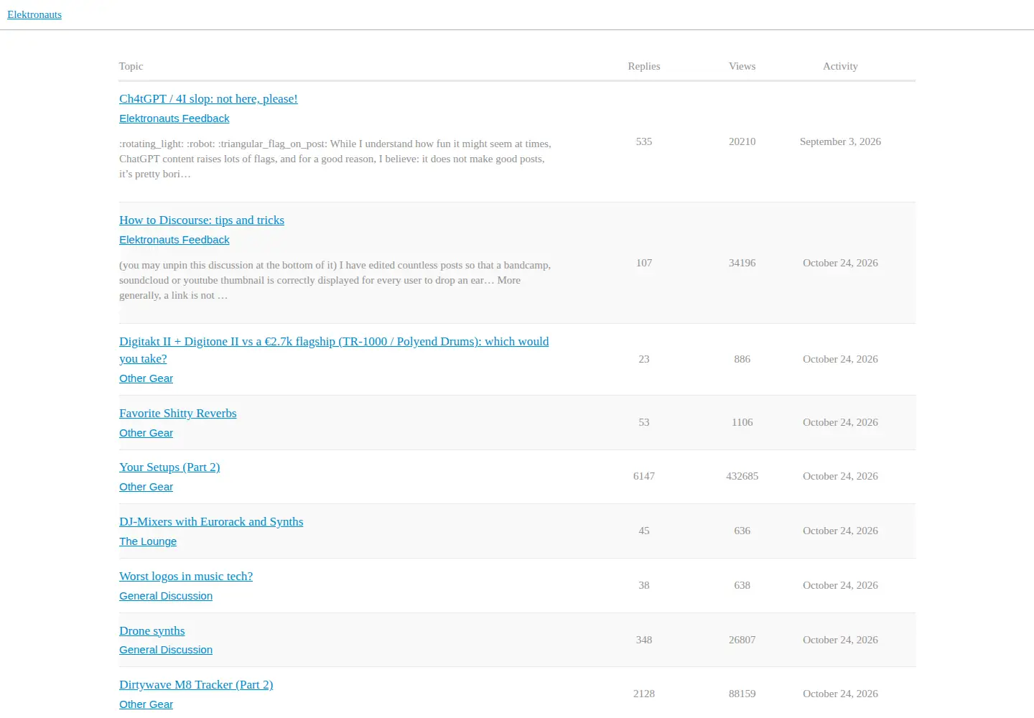Click the 348 replies count

pos(644,640)
